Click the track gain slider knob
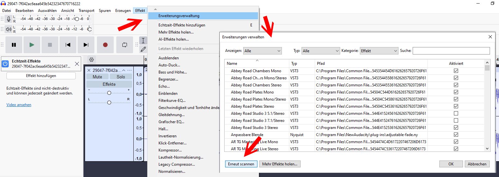The image size is (499, 177). tap(109, 93)
